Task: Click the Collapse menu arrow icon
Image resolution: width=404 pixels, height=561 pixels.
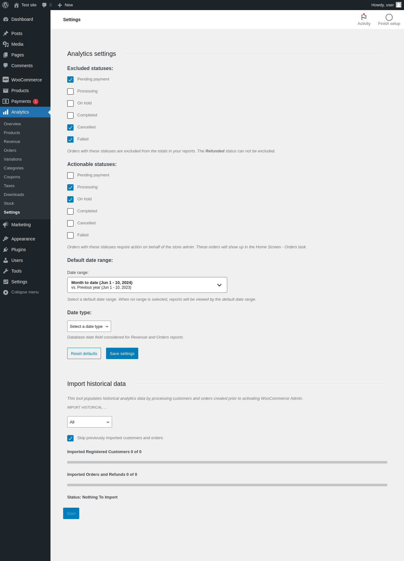Action: 6,292
